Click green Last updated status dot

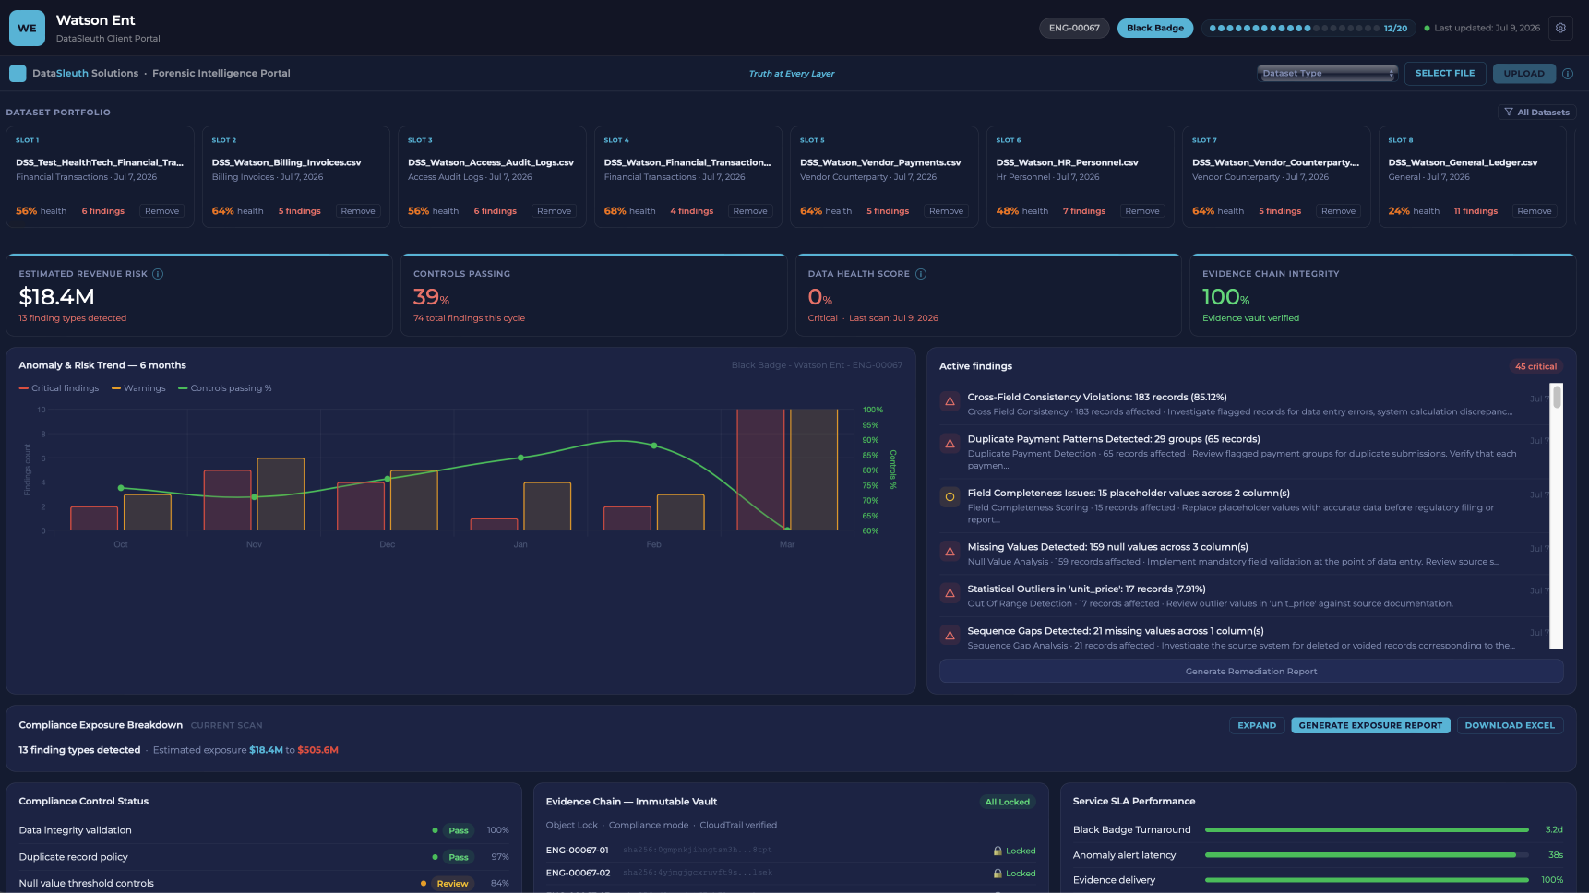click(1427, 29)
